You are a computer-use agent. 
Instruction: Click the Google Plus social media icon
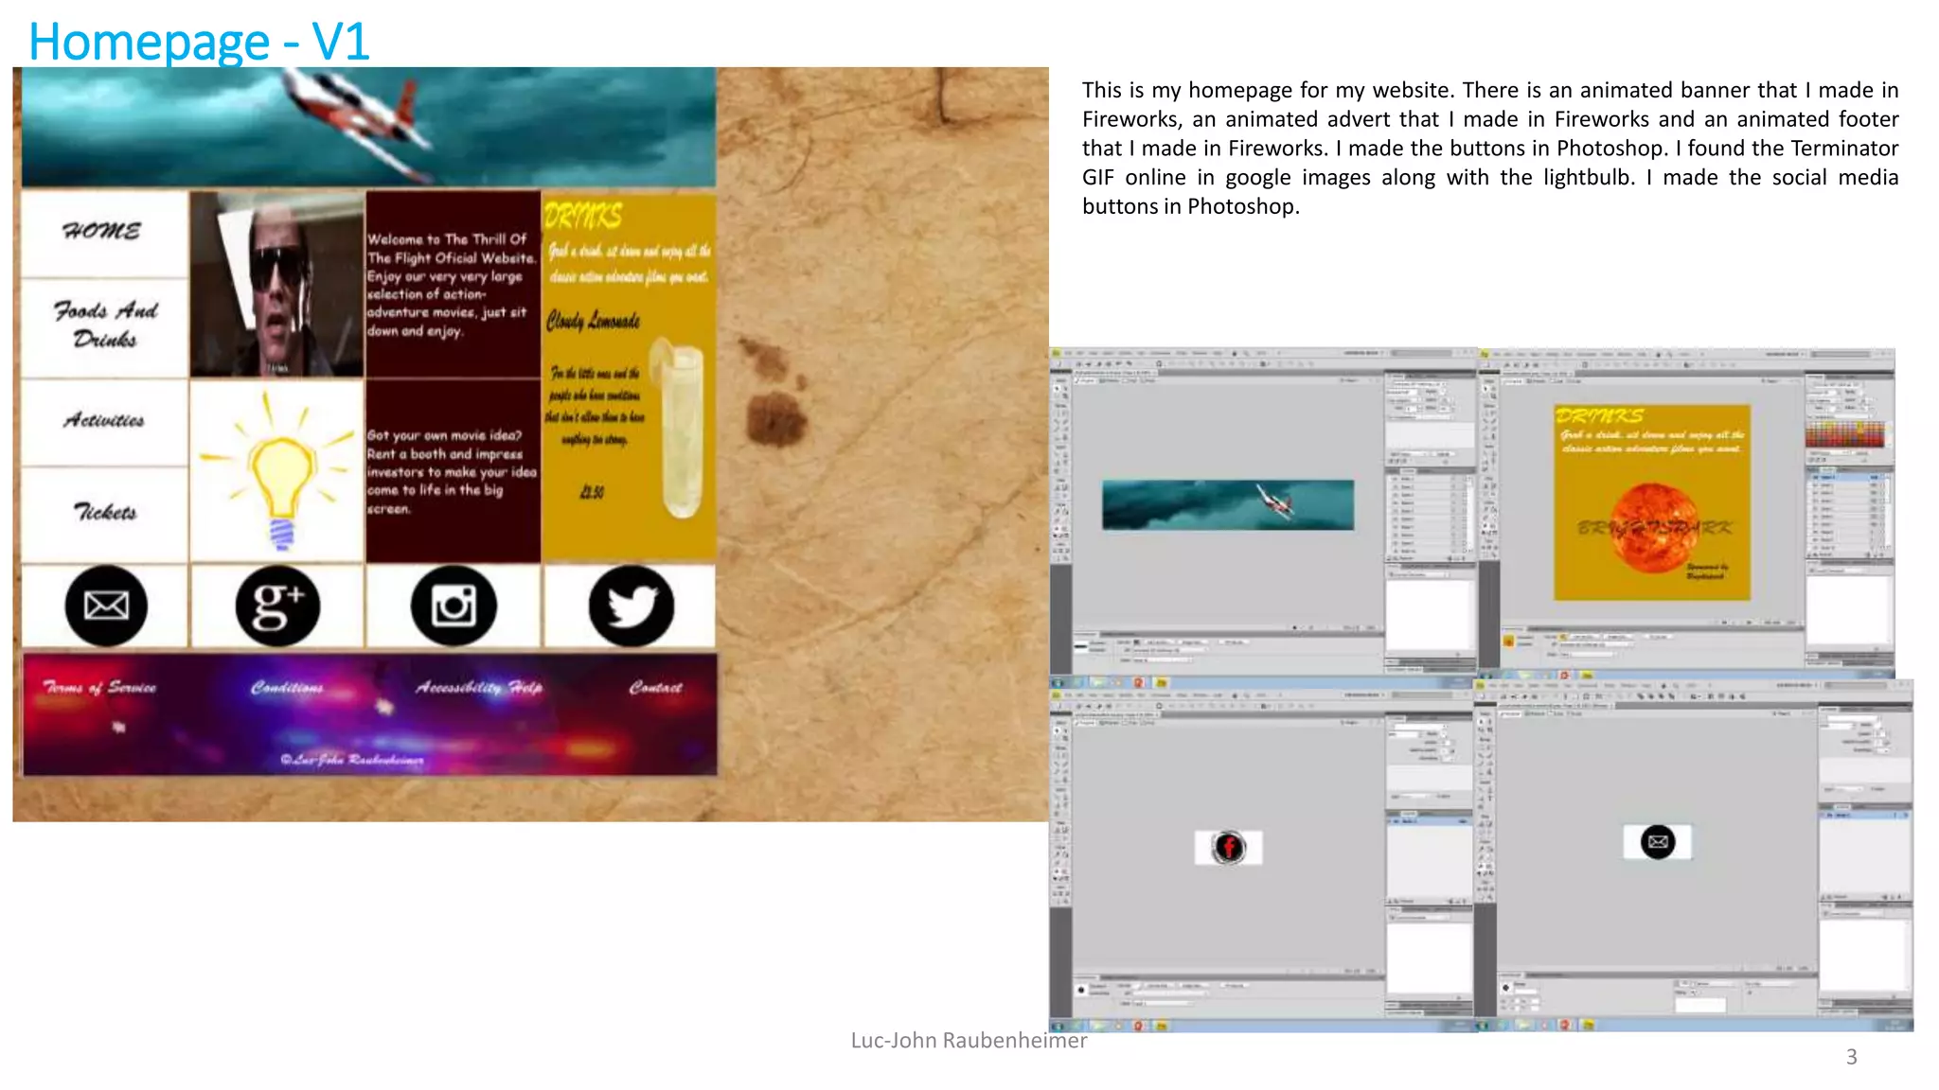(x=277, y=606)
